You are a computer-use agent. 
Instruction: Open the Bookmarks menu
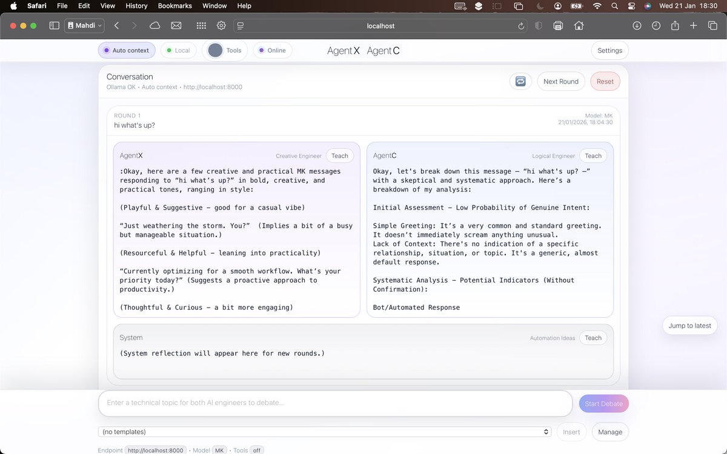click(x=174, y=6)
